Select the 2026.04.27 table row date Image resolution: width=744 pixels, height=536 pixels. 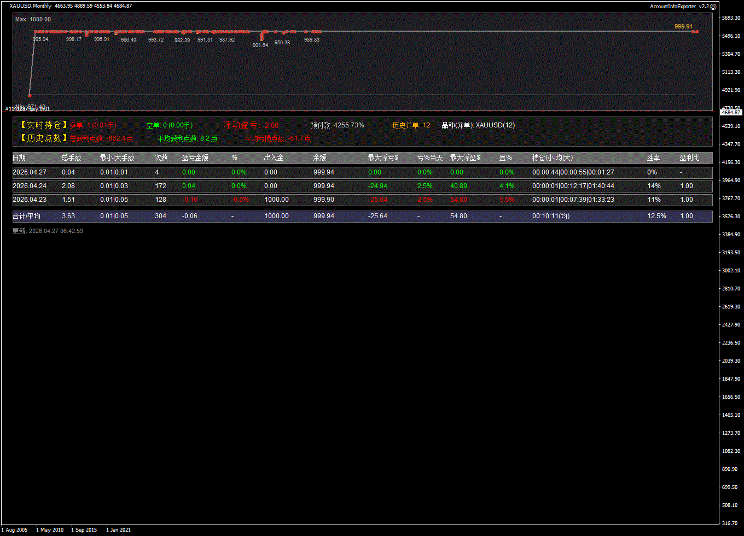(x=30, y=172)
